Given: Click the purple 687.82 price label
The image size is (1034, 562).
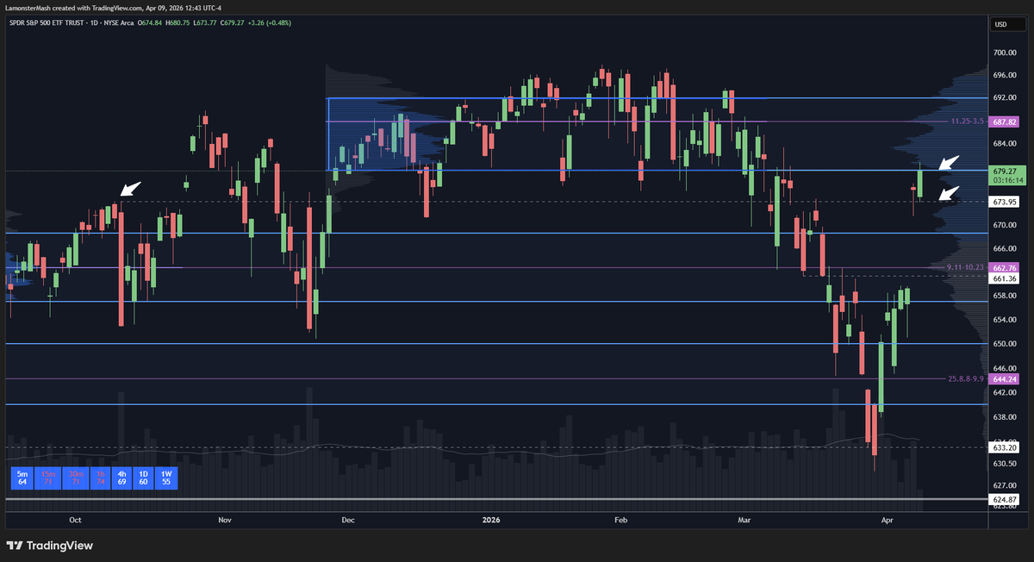Looking at the screenshot, I should click(x=1006, y=122).
